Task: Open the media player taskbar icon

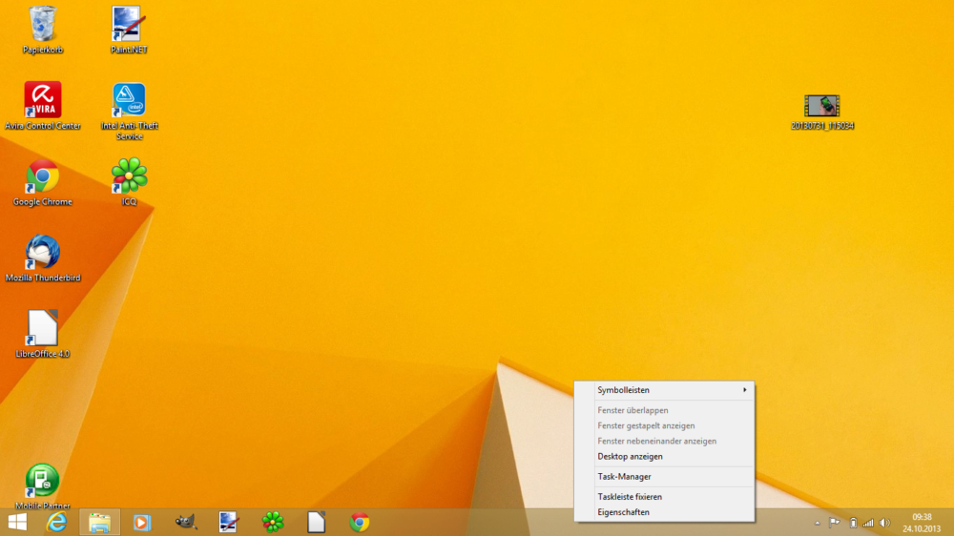Action: (x=142, y=522)
